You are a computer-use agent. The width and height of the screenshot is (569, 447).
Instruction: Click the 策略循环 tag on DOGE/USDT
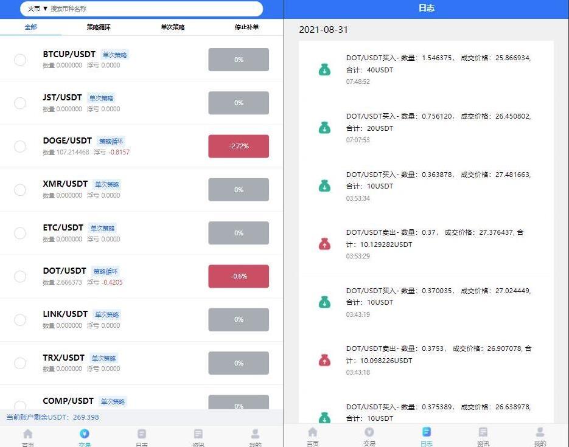tap(111, 141)
